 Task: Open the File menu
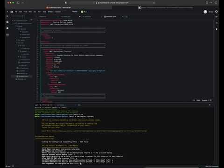[16, 12]
